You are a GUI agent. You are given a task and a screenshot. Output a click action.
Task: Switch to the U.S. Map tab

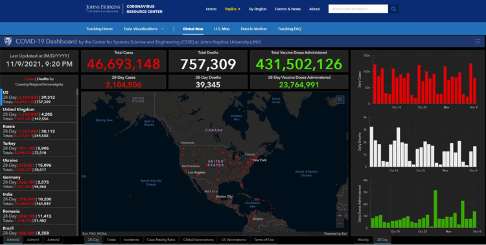point(222,29)
